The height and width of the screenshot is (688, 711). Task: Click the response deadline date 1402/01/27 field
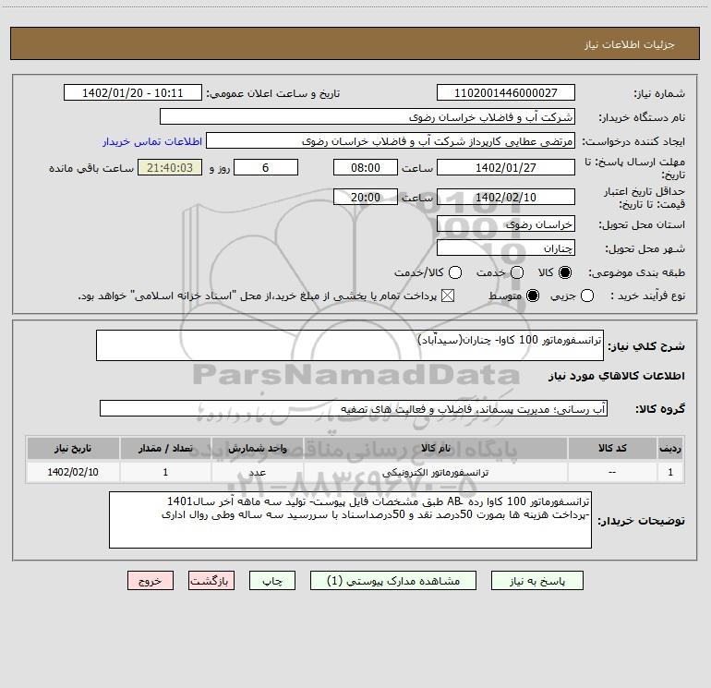(x=506, y=167)
